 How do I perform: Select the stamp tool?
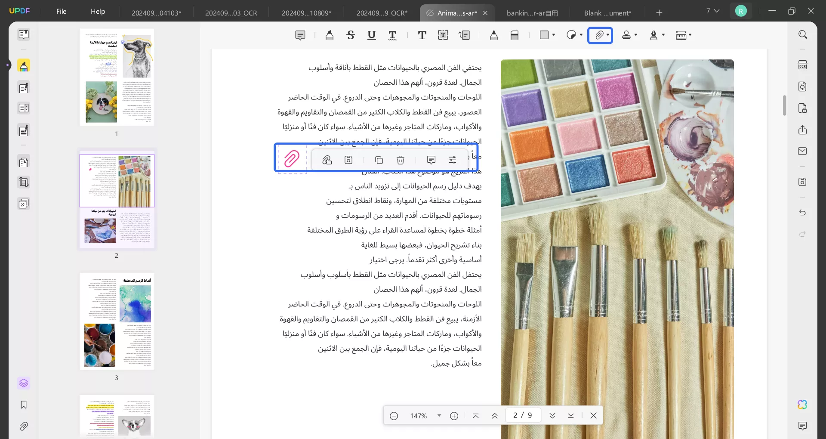626,35
